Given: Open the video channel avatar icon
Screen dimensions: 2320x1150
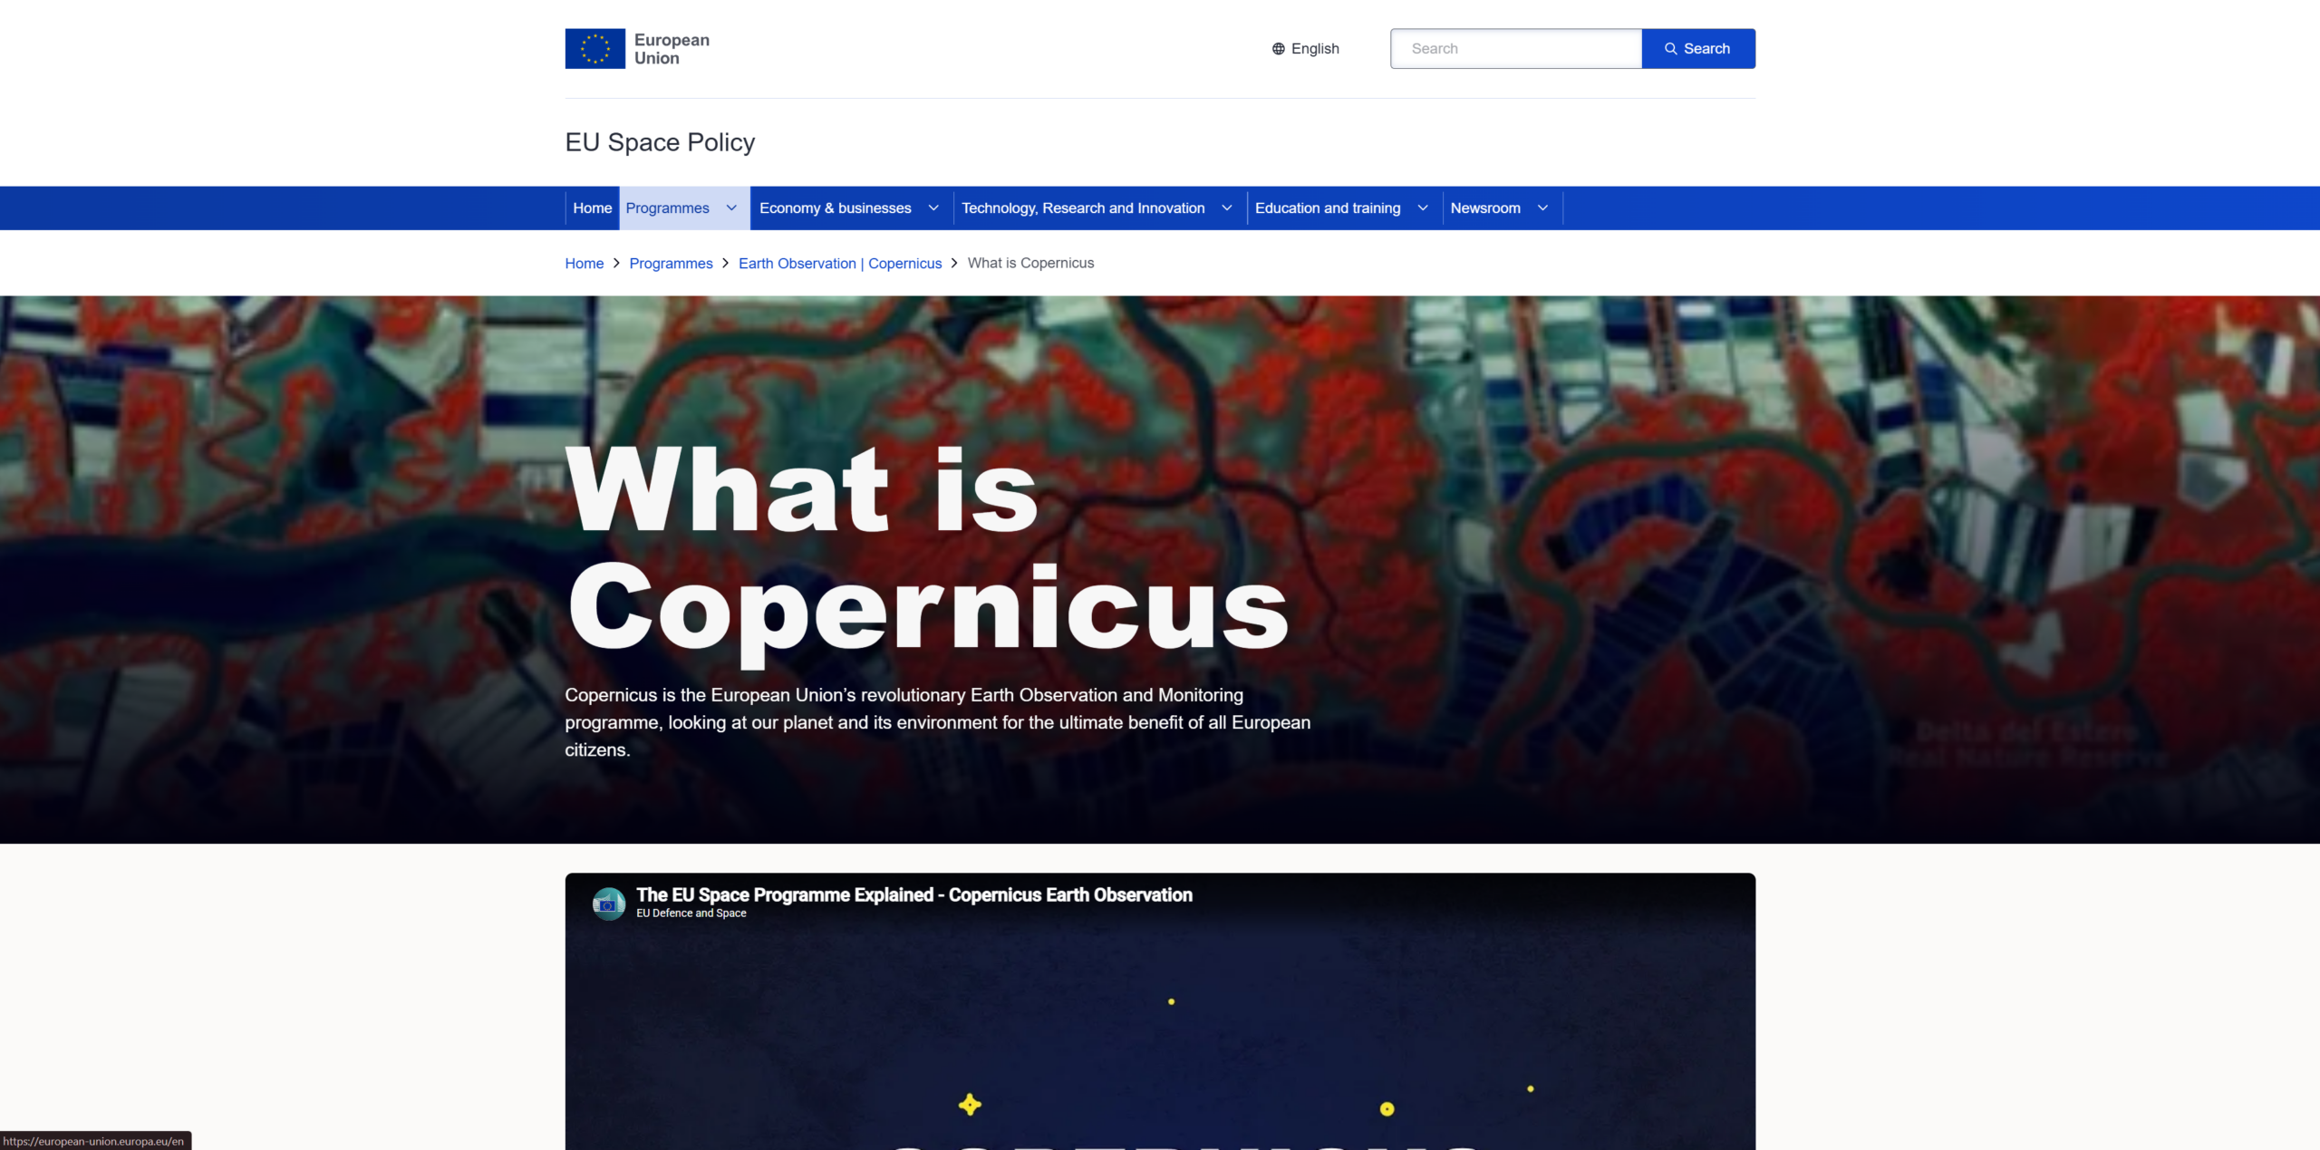Looking at the screenshot, I should tap(608, 904).
